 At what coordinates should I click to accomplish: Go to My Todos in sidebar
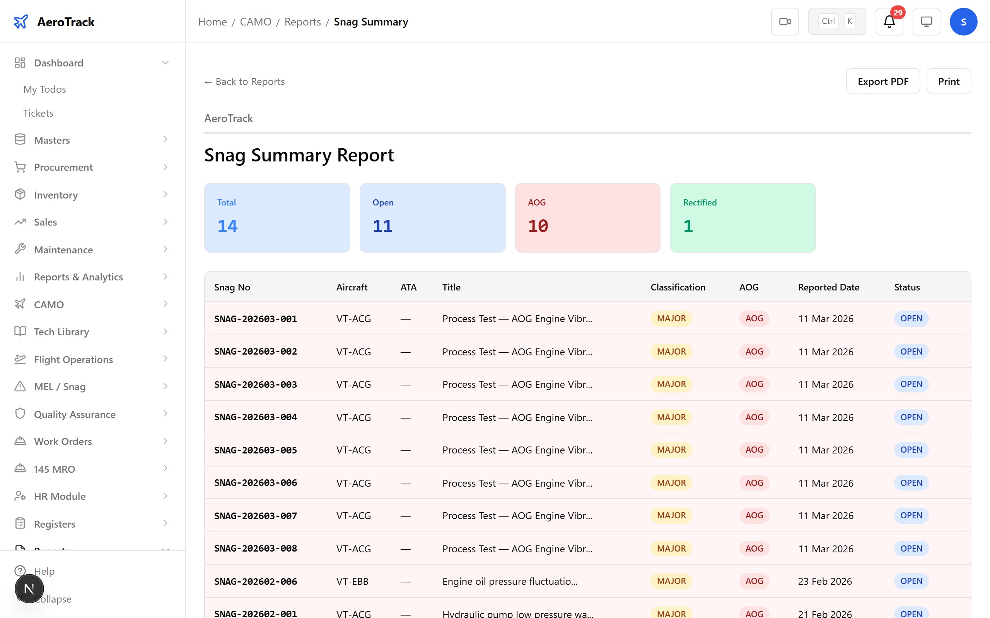(x=44, y=89)
